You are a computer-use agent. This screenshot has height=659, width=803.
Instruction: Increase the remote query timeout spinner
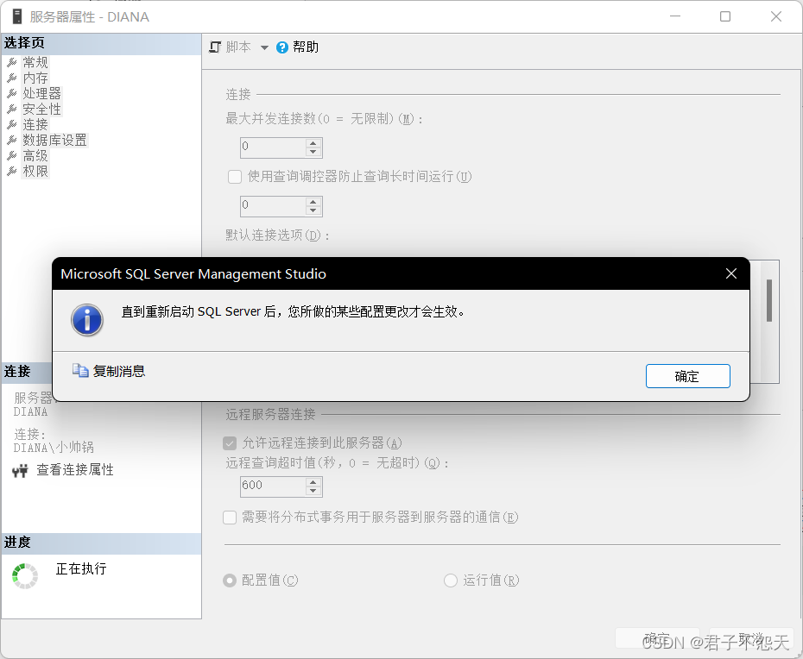tap(313, 482)
